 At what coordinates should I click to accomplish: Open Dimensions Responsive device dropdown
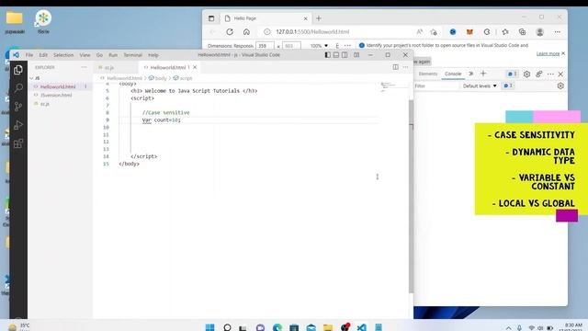pyautogui.click(x=231, y=46)
